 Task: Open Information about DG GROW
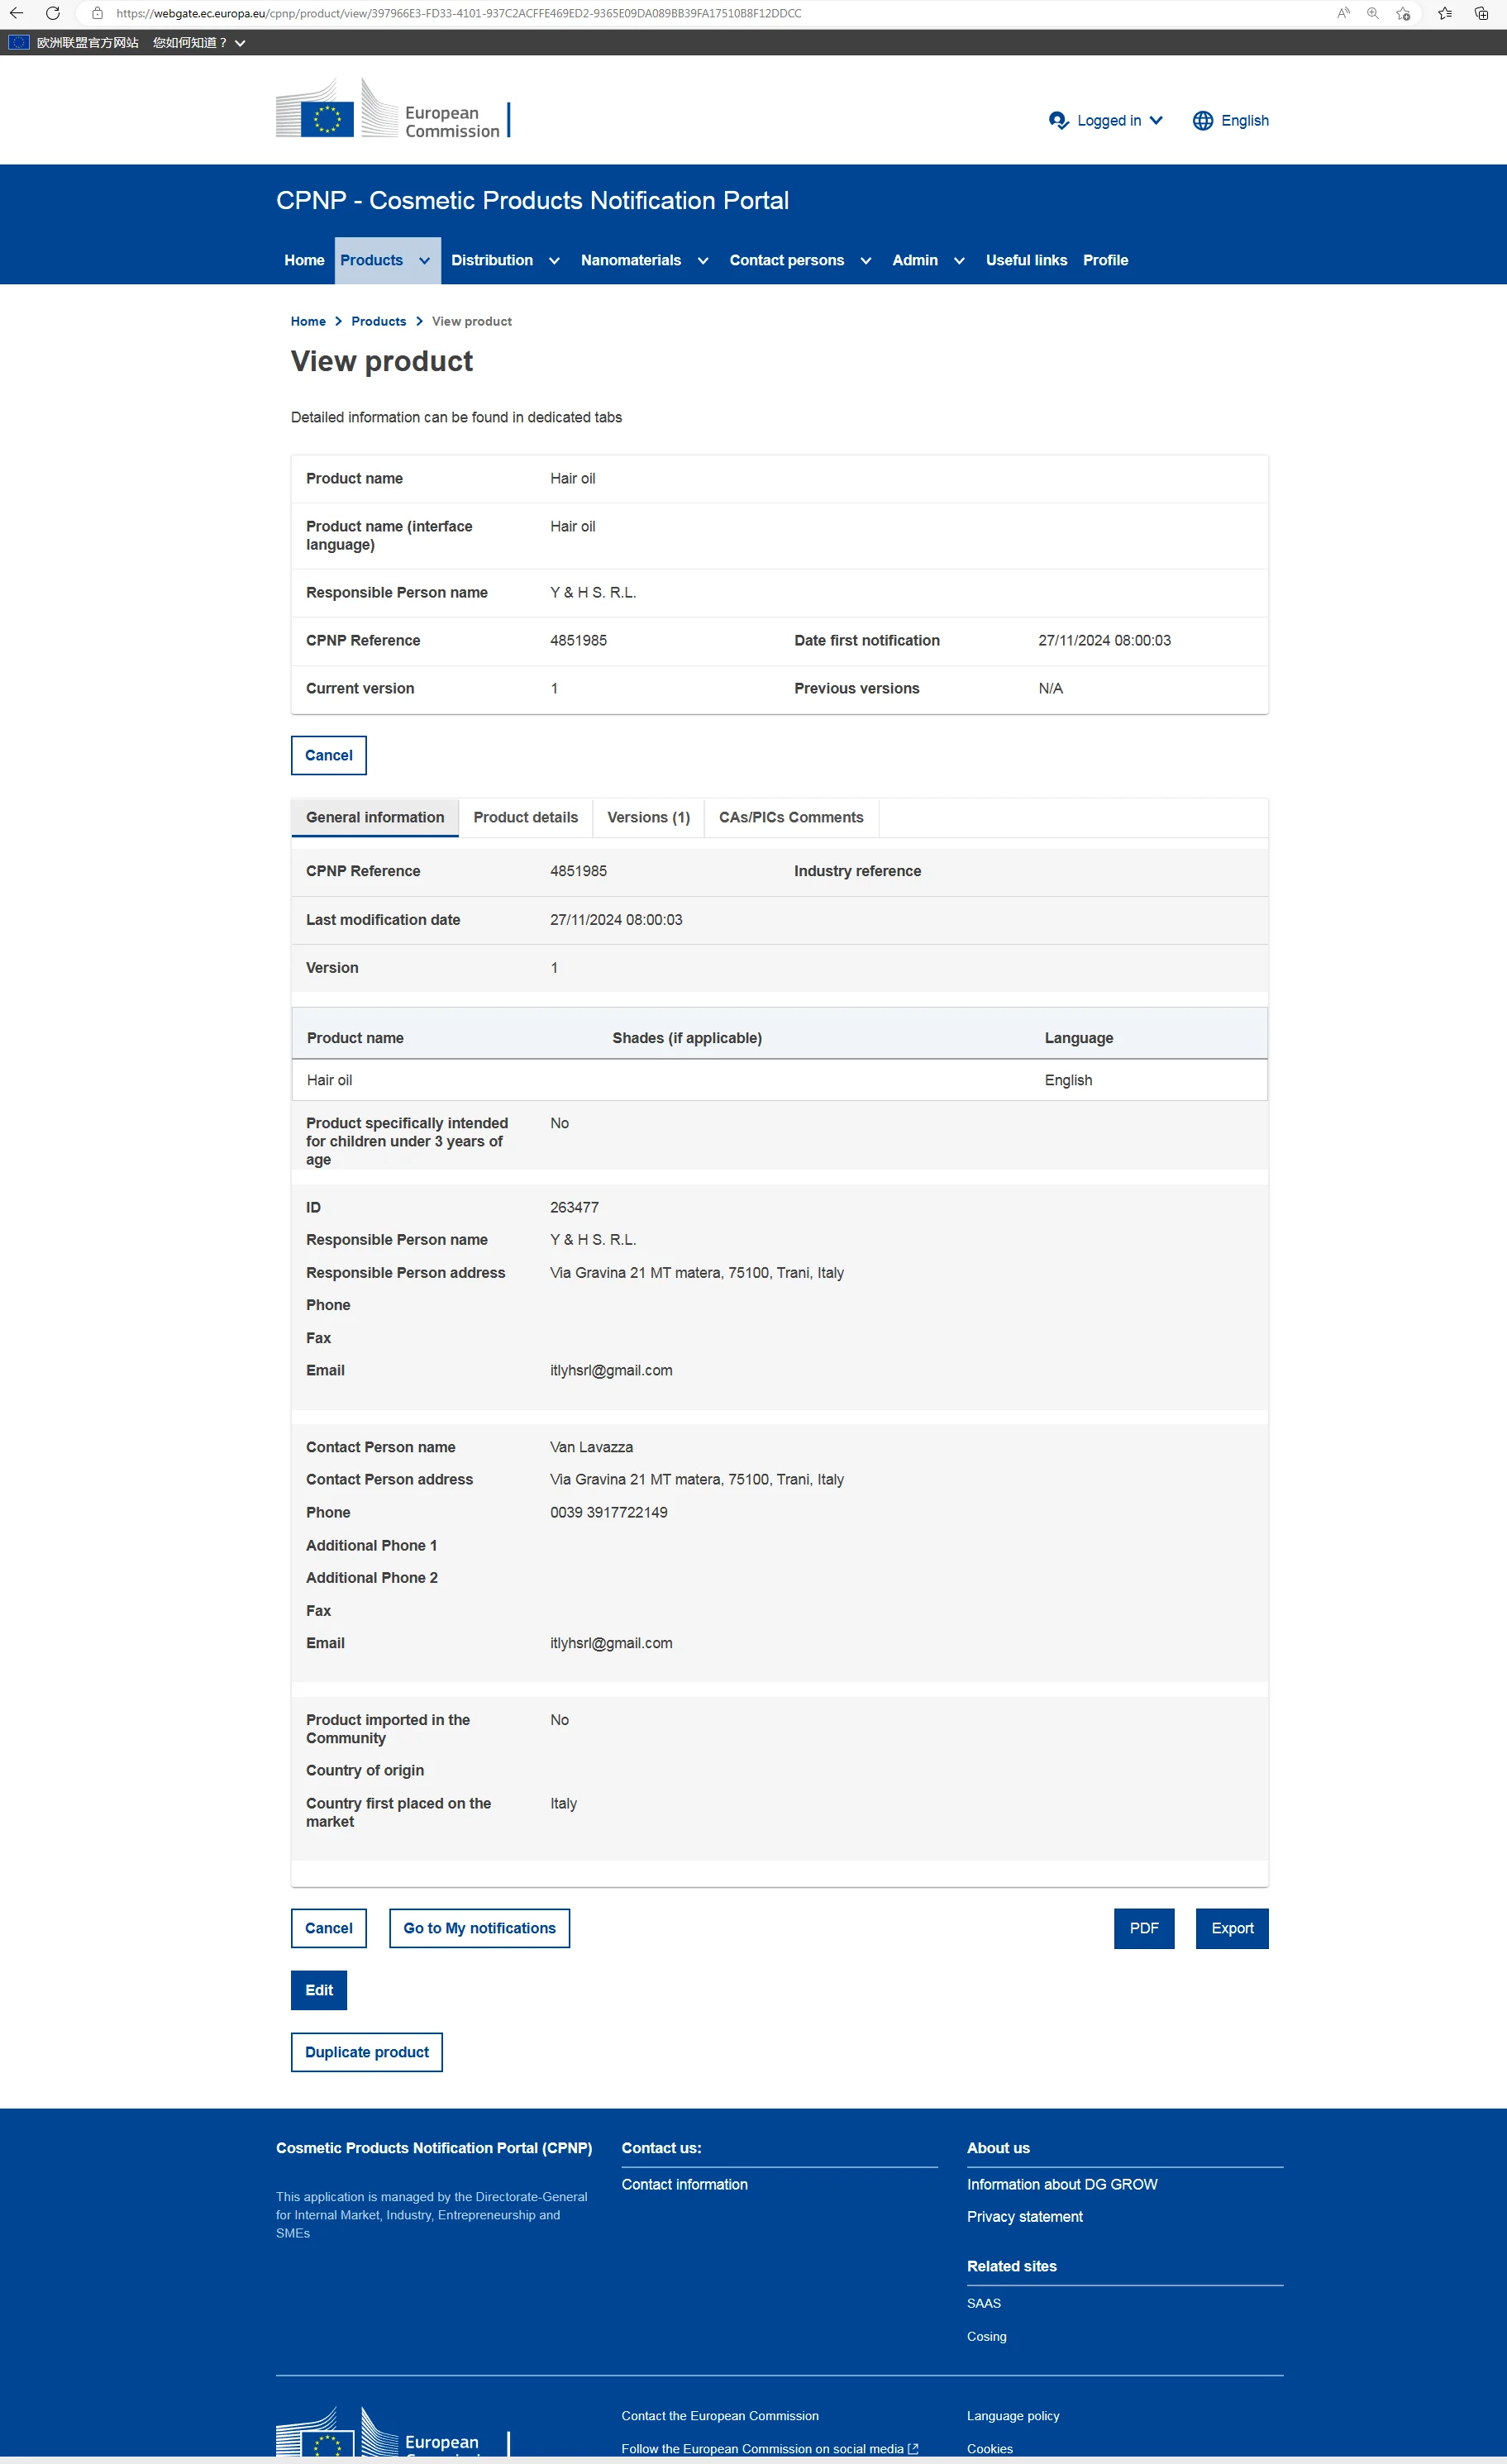(x=1062, y=2184)
